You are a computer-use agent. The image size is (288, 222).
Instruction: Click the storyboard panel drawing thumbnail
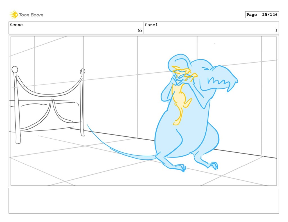pos(144,111)
